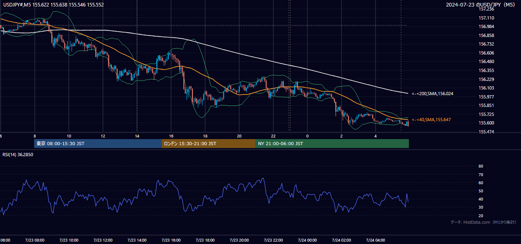Click the 156.732 price axis label
Image resolution: width=521 pixels, height=244 pixels.
coord(486,44)
